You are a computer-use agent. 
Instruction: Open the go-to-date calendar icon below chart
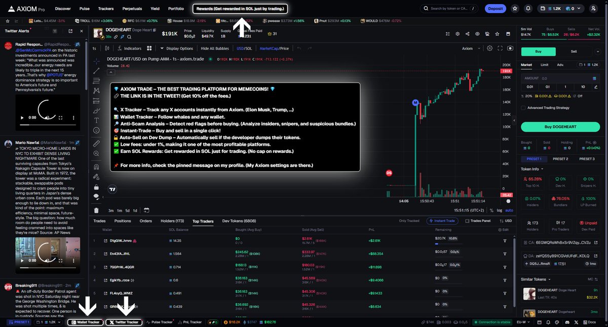[x=146, y=210]
